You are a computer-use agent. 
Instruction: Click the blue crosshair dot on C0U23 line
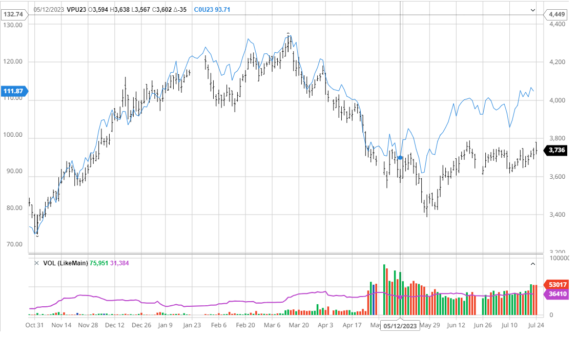click(400, 158)
